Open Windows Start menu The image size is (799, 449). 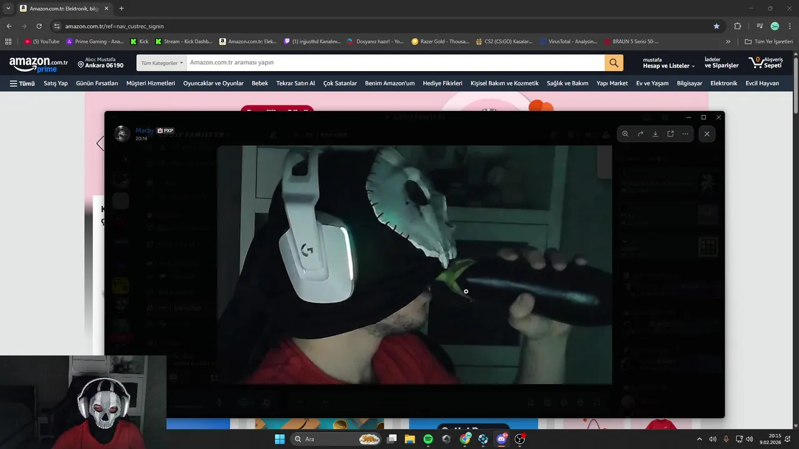point(280,439)
